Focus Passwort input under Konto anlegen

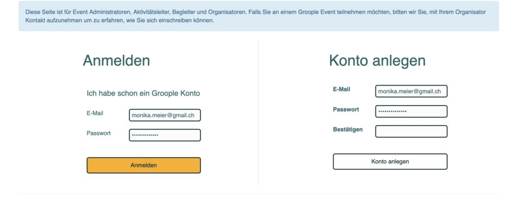pyautogui.click(x=411, y=111)
